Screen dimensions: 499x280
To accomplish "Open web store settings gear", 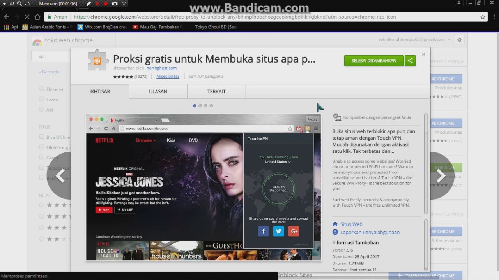I will pos(459,40).
